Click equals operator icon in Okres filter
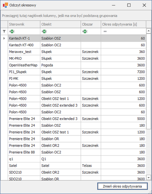152x194 pixels. pos(105,32)
